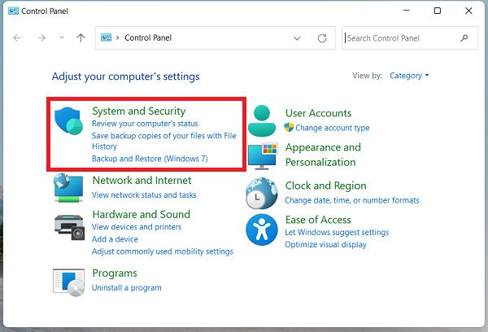Image resolution: width=488 pixels, height=332 pixels.
Task: Click the Appearance and Personalization monitor icon
Action: tap(262, 155)
